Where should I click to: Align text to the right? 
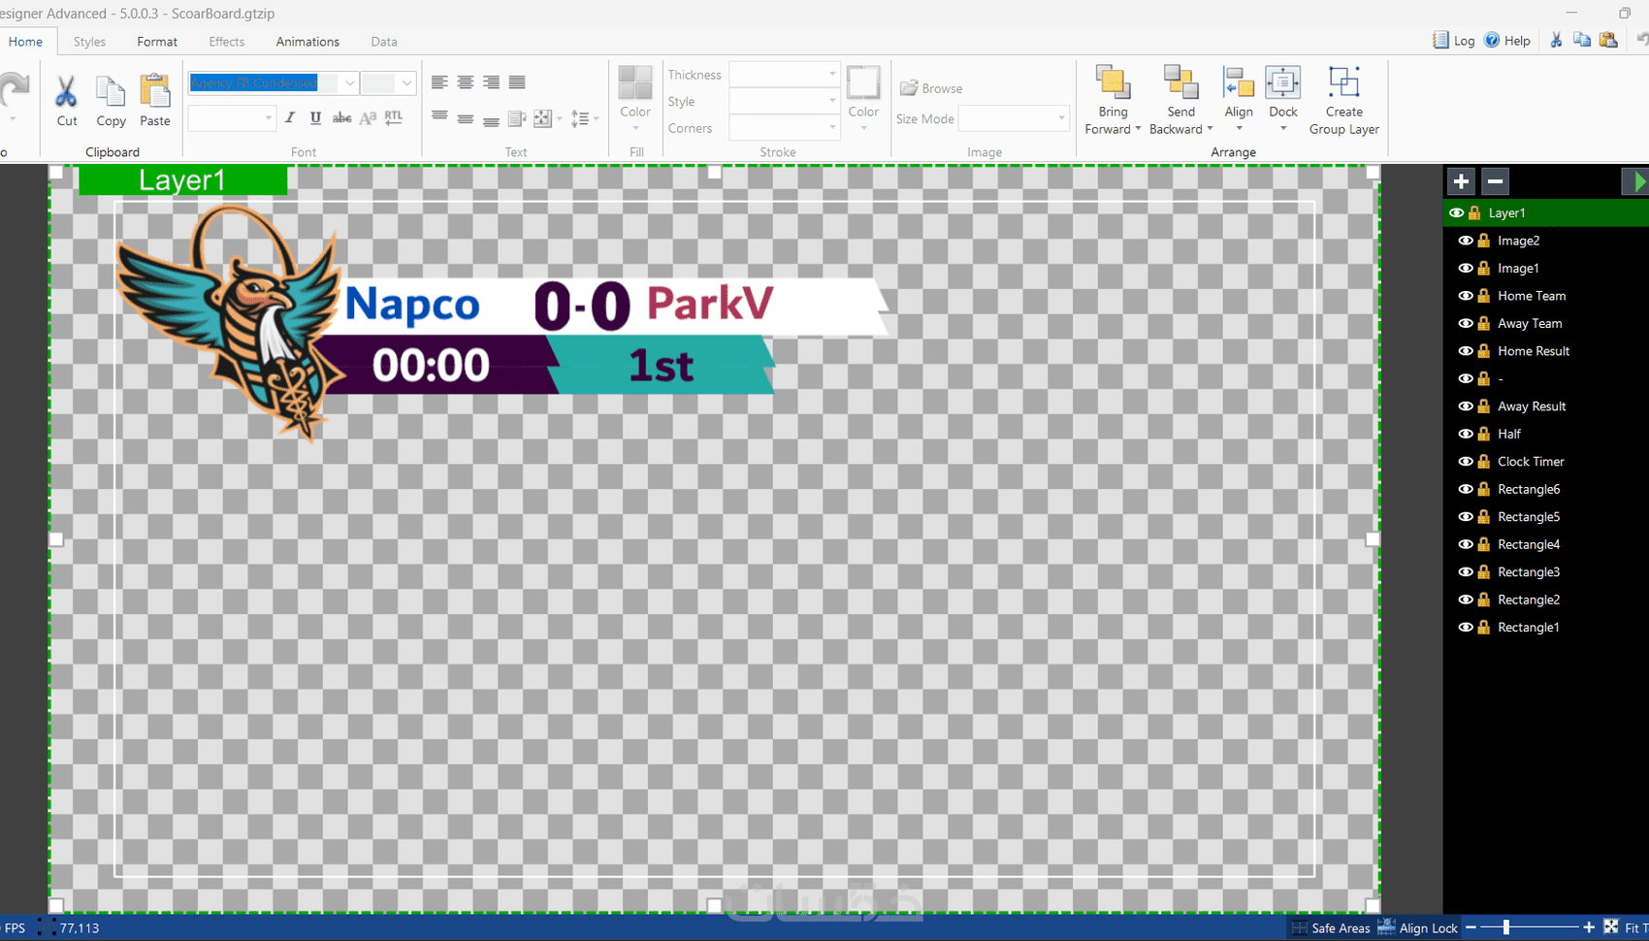tap(492, 82)
